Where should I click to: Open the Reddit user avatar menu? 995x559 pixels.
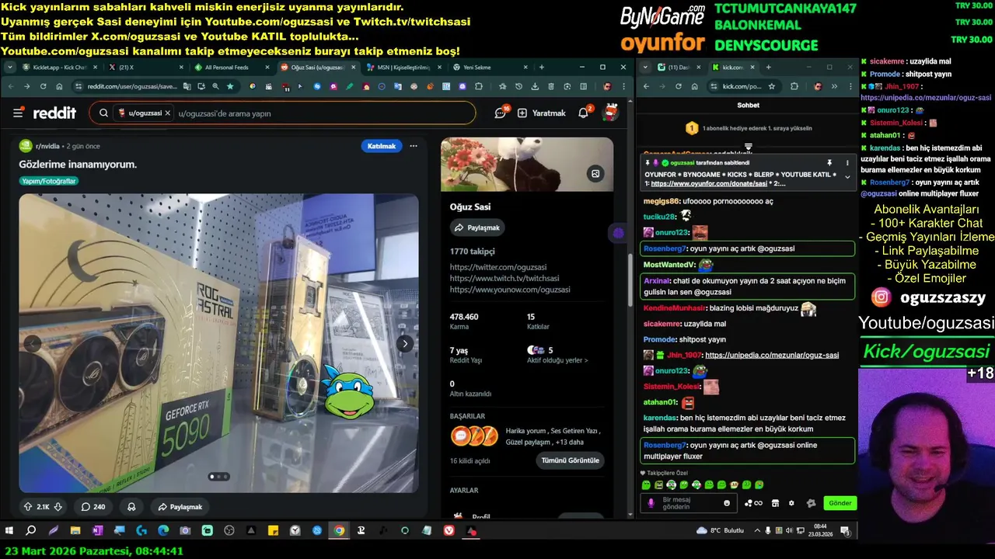point(612,113)
